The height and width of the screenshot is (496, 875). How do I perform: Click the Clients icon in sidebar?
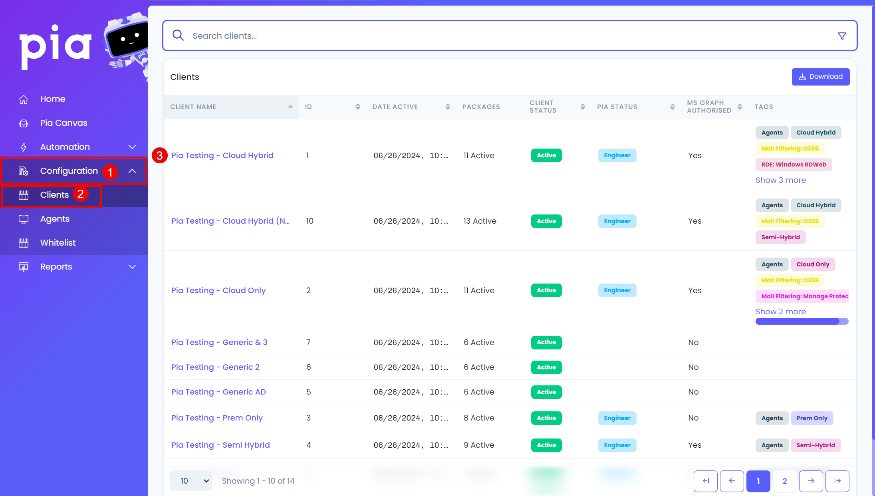24,195
